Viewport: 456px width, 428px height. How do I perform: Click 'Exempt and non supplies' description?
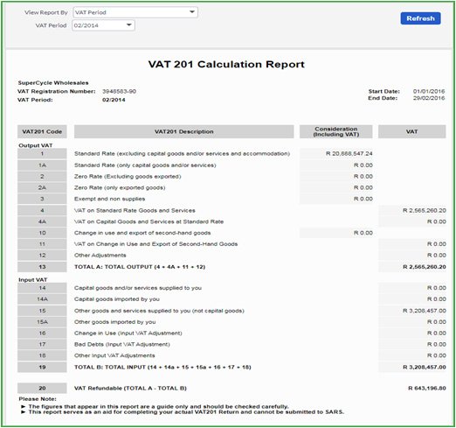[x=109, y=199]
